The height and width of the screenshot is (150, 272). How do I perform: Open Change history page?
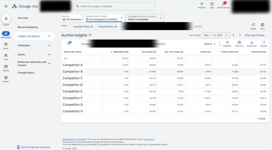pyautogui.click(x=26, y=73)
